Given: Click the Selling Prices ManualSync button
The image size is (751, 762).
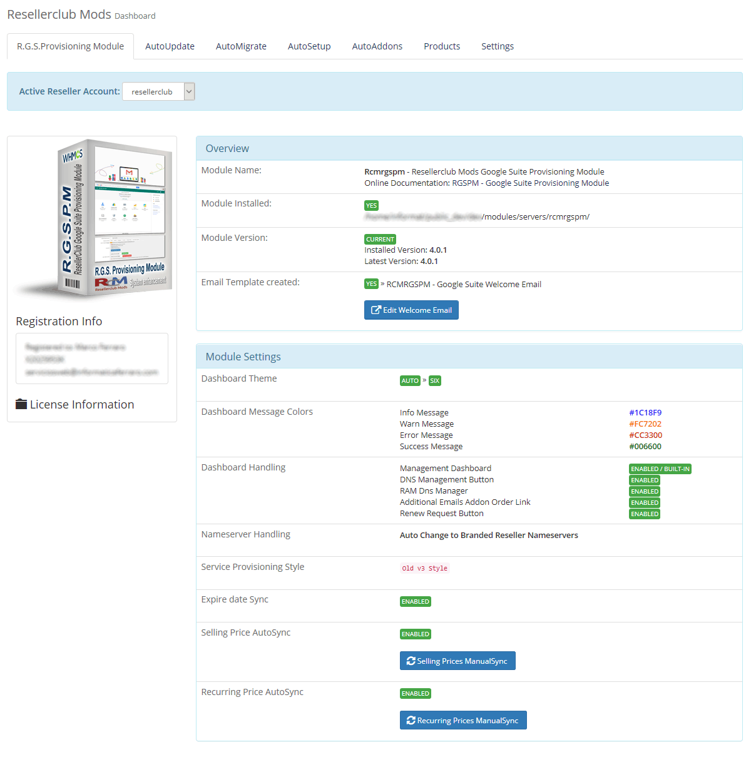Looking at the screenshot, I should coord(457,661).
